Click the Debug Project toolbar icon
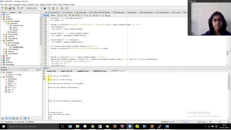The image size is (231, 130). coord(62,8)
